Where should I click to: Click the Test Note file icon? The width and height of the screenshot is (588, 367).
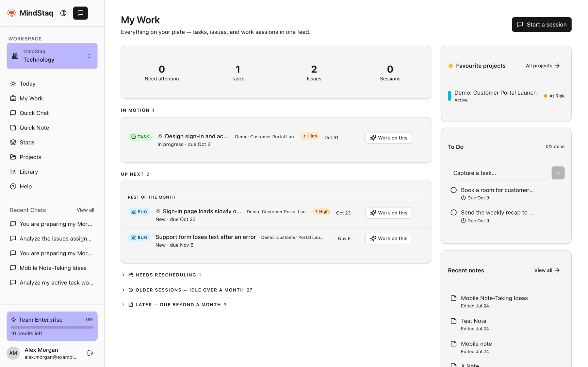tap(453, 321)
